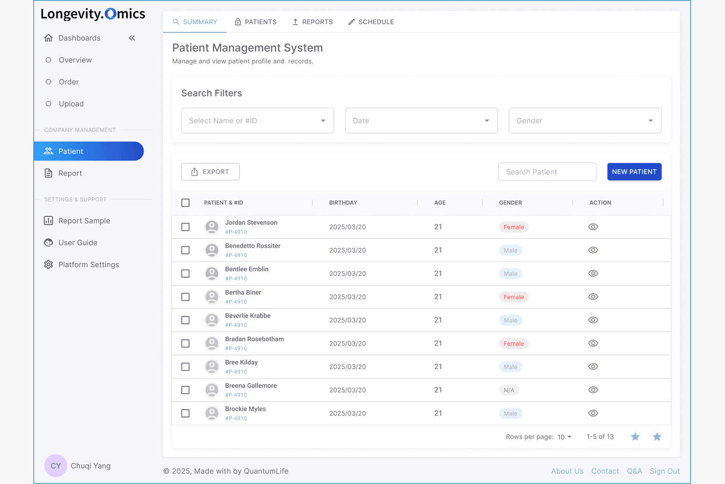Open the Select Name or #ID dropdown
Image resolution: width=725 pixels, height=484 pixels.
(258, 120)
